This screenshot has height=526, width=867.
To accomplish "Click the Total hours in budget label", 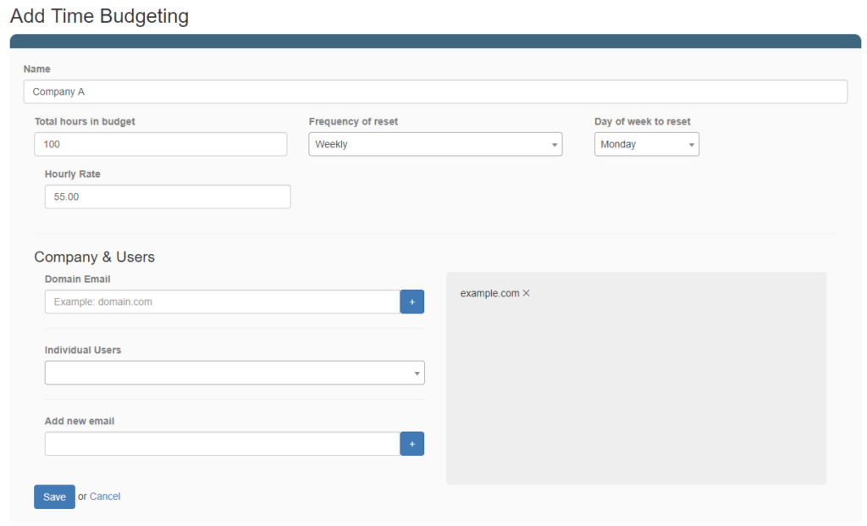I will pos(85,122).
